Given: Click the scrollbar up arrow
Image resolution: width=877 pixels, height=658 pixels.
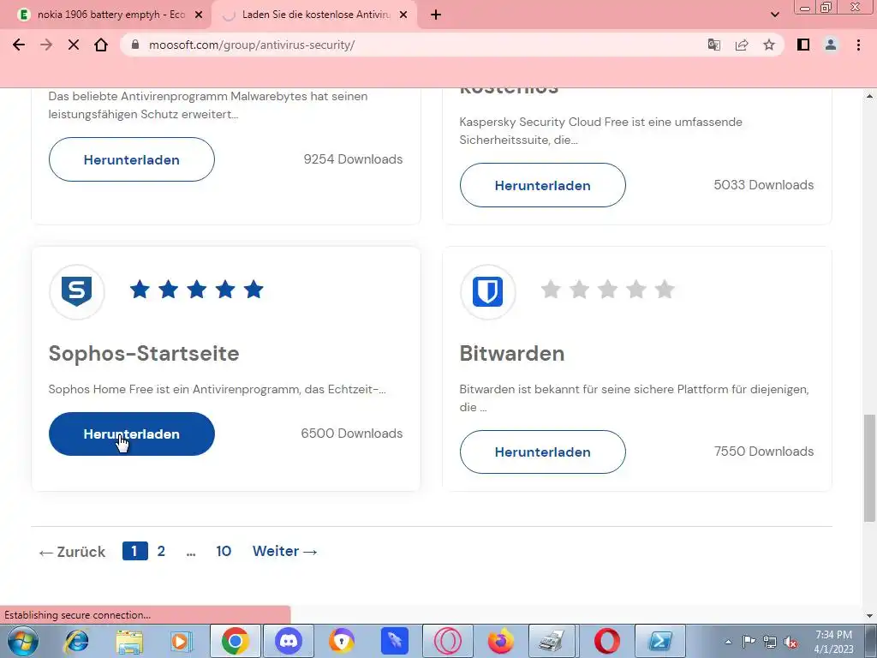Looking at the screenshot, I should 869,96.
